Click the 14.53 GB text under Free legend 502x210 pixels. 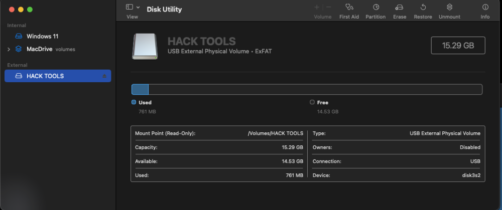[x=328, y=112]
